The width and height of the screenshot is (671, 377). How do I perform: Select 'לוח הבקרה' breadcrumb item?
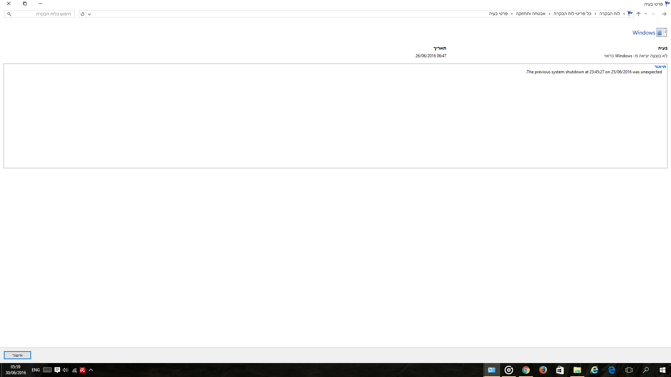(x=609, y=14)
